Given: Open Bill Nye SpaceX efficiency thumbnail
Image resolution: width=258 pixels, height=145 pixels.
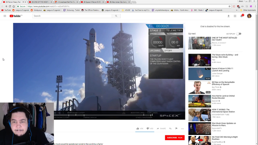Looking at the screenshot, I should (200, 87).
